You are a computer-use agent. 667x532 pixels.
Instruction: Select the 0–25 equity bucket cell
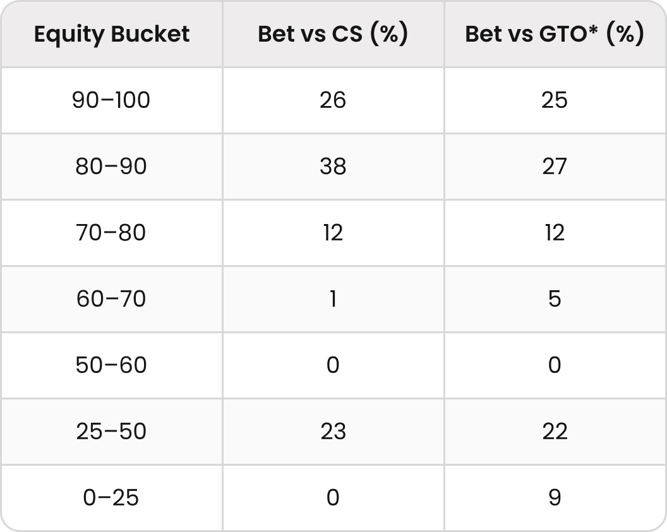tap(112, 497)
